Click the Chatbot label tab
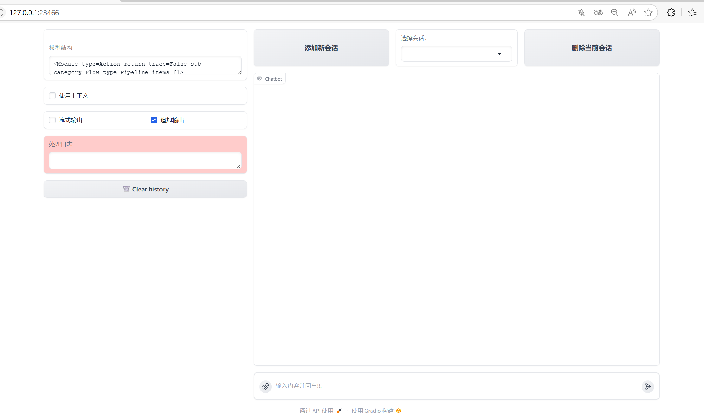The width and height of the screenshot is (704, 414). coord(270,79)
